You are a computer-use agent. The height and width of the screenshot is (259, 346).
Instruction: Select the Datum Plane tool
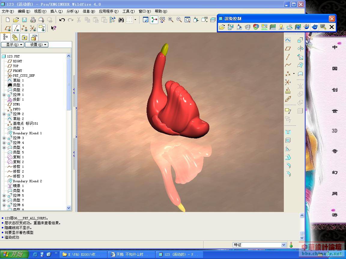pos(288,49)
